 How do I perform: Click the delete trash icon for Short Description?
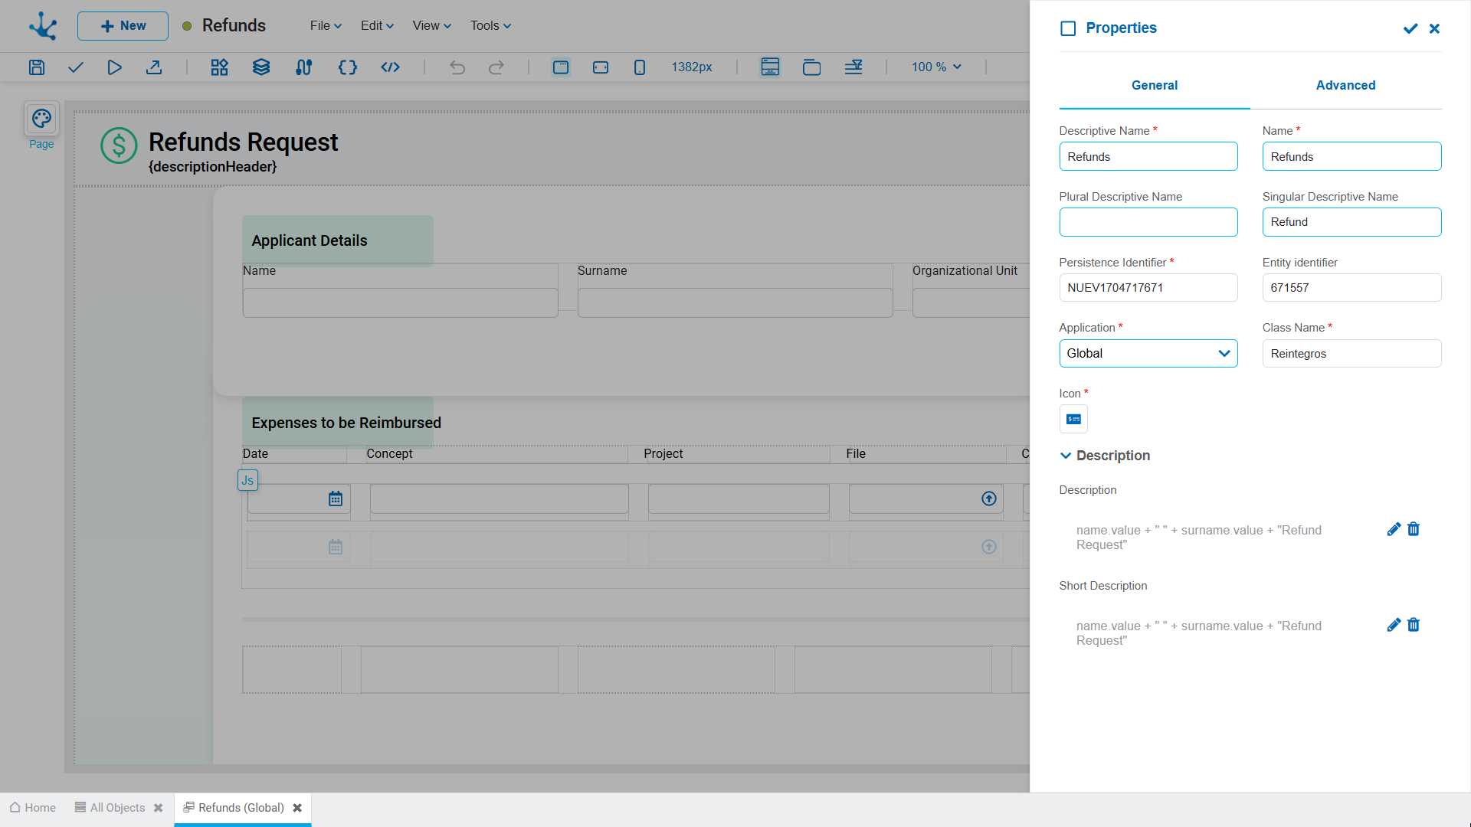coord(1414,625)
